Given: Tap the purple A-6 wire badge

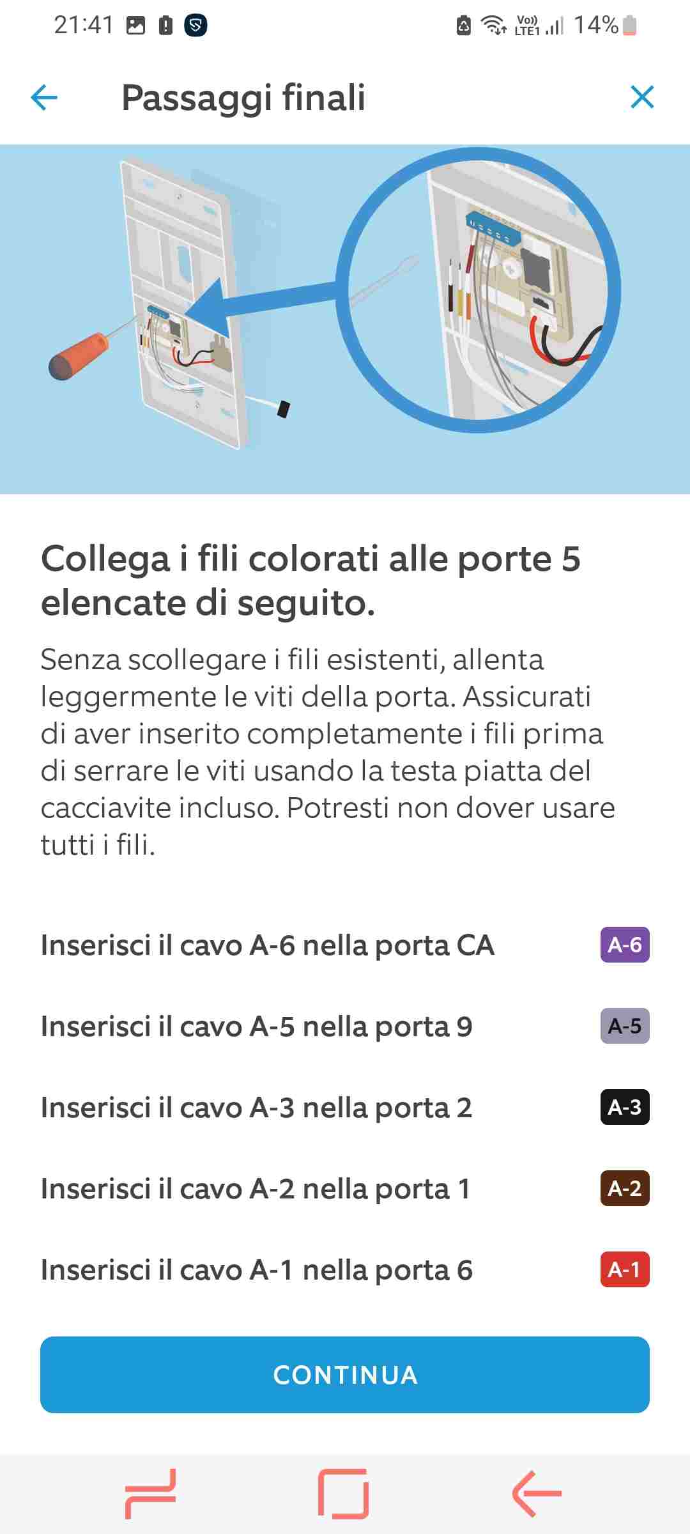Looking at the screenshot, I should pyautogui.click(x=624, y=945).
